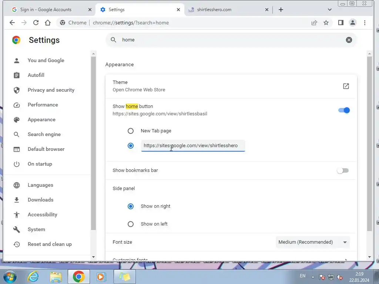The image size is (379, 284).
Task: Click the address bar URL
Action: pos(131,23)
